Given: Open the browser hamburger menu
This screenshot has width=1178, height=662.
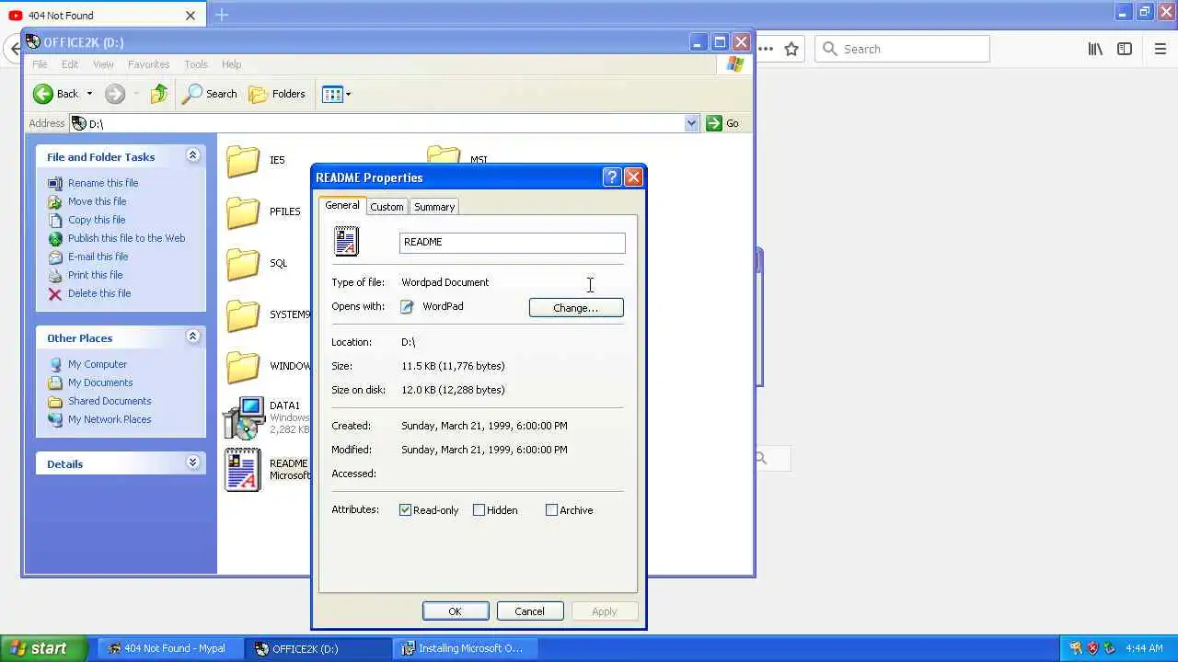Looking at the screenshot, I should pyautogui.click(x=1160, y=49).
